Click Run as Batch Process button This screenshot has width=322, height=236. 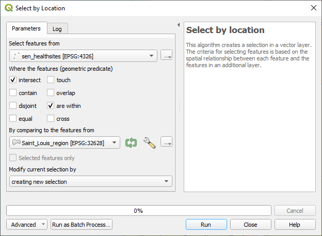(82, 225)
